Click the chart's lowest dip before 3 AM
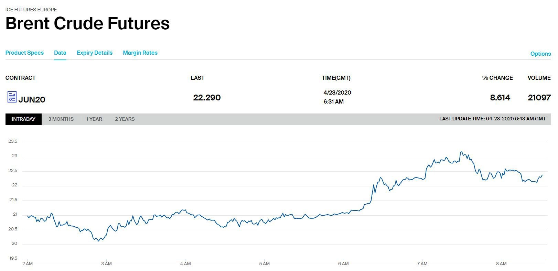This screenshot has width=558, height=271. point(99,241)
